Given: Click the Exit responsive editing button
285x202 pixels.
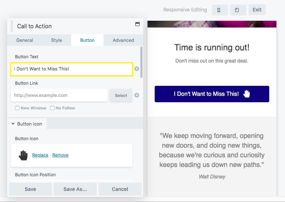Looking at the screenshot, I should click(x=257, y=10).
